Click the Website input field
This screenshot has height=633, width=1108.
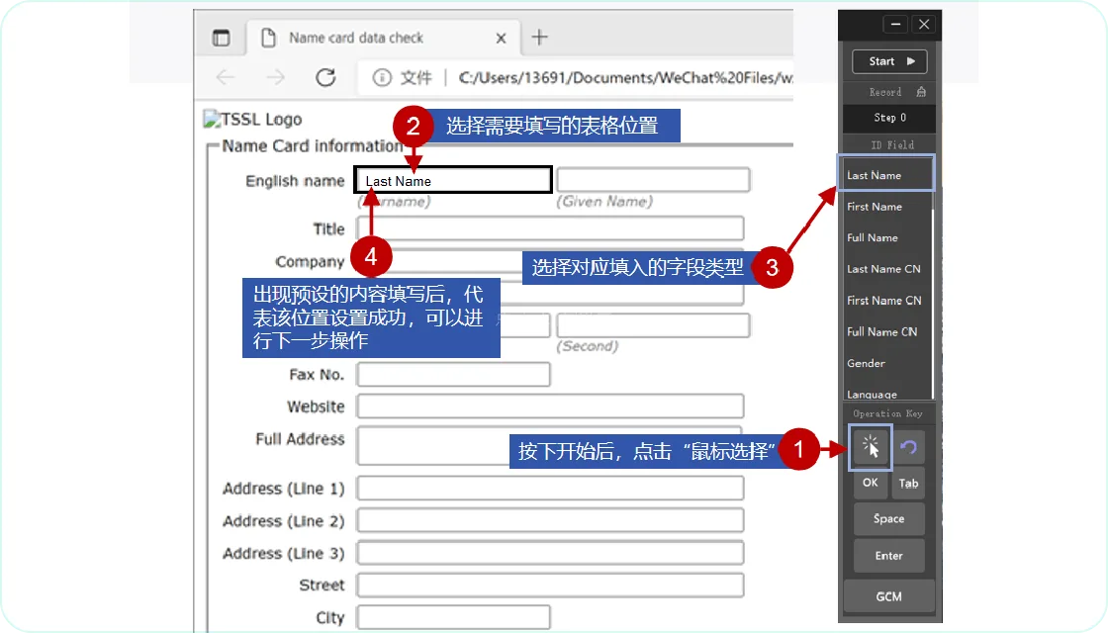(x=550, y=407)
